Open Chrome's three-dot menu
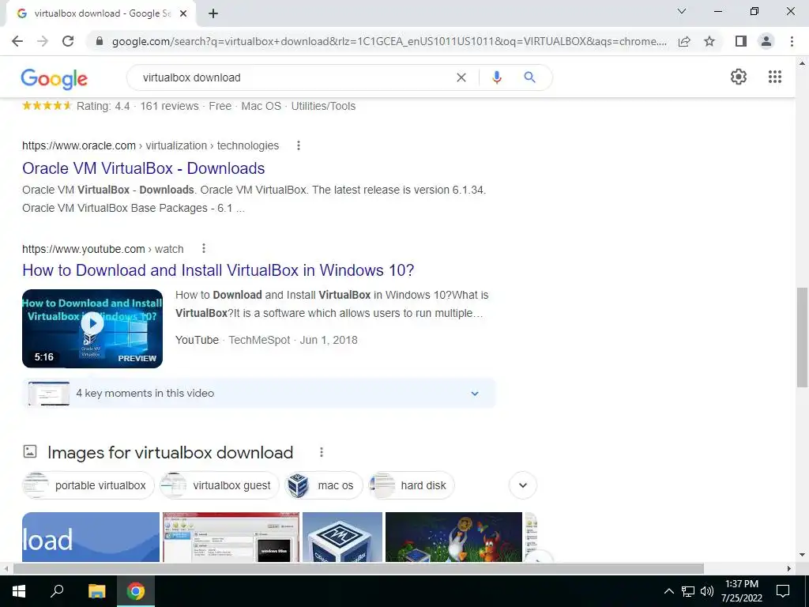This screenshot has width=809, height=607. (x=792, y=41)
